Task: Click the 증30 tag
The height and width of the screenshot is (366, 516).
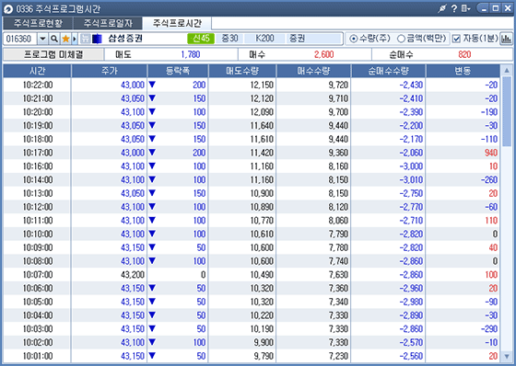Action: click(229, 39)
